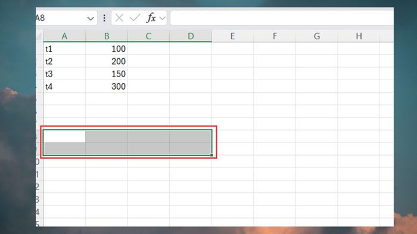Click the Cancel (X) icon in formula bar
Screen dimensions: 417x234
pyautogui.click(x=119, y=18)
